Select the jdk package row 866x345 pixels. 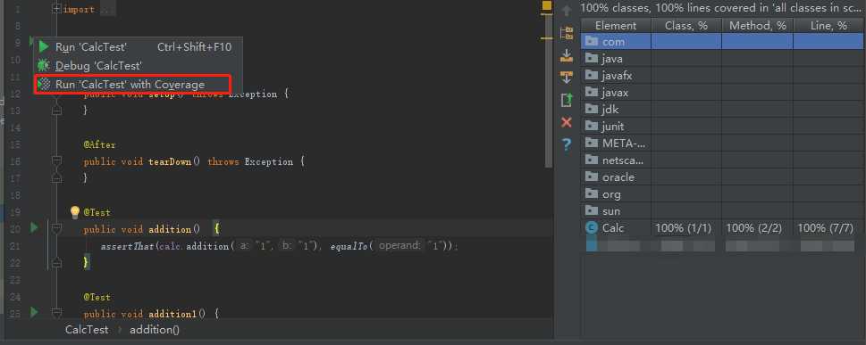click(x=723, y=109)
